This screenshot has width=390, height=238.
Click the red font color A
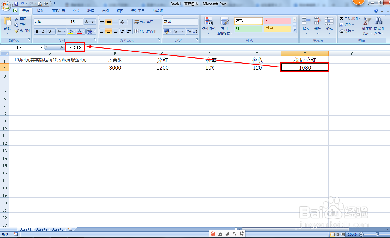[79, 31]
